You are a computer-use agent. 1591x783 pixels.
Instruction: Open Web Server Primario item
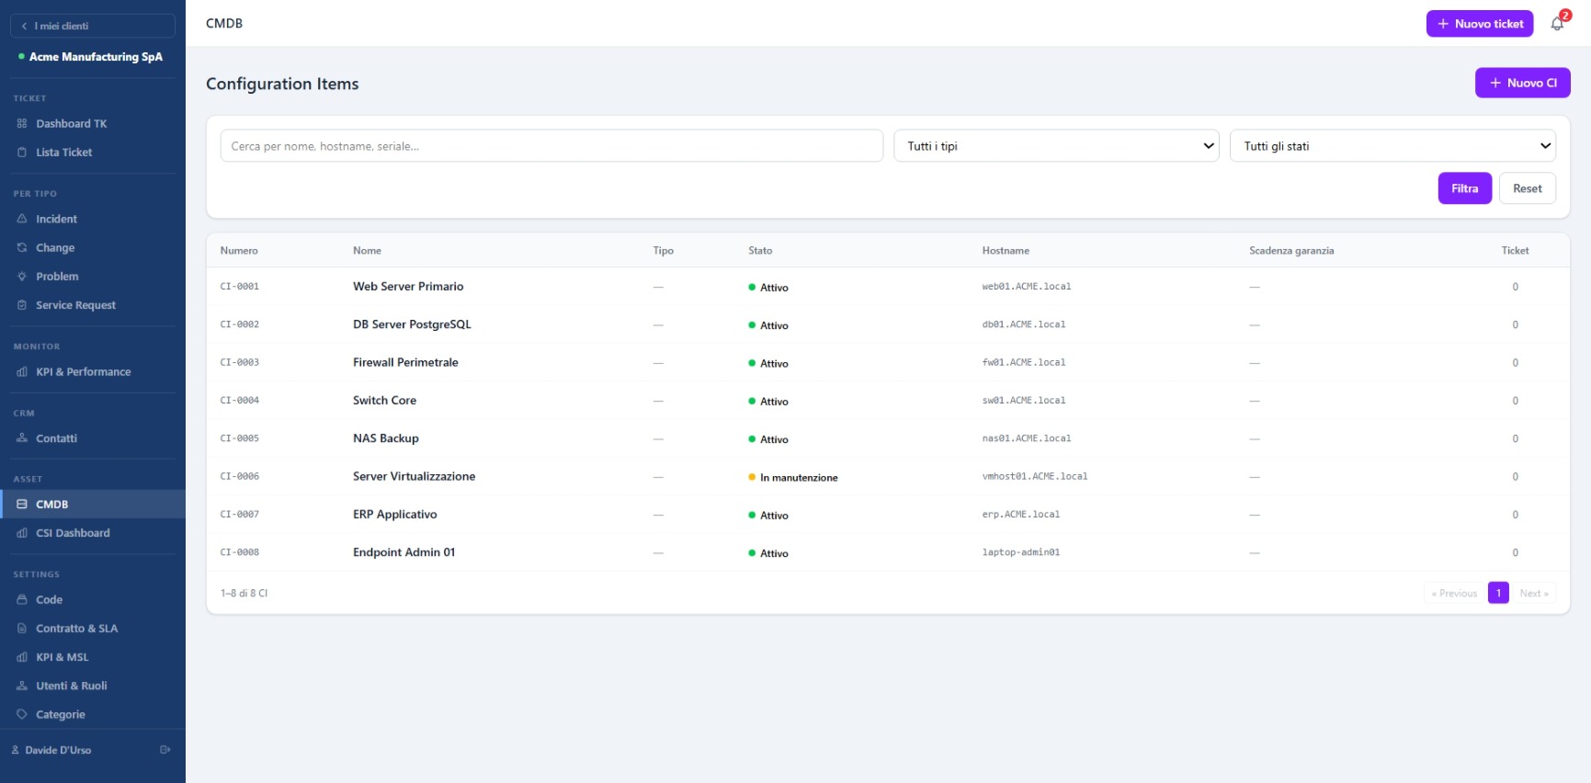408,287
